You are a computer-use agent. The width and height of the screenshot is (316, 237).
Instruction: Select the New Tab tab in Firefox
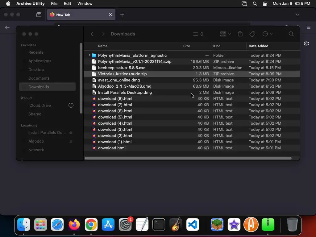pyautogui.click(x=81, y=15)
